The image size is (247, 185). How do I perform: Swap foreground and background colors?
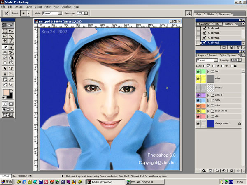(x=12, y=90)
